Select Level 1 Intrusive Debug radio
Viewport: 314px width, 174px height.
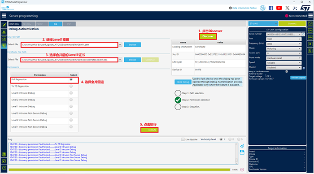(71, 107)
